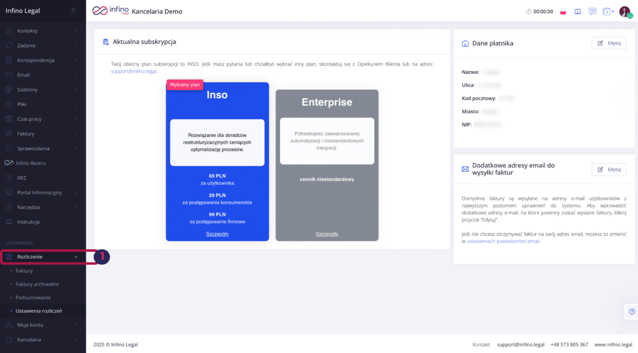Viewport: 638px width, 353px height.
Task: Click Edytuj in Dane płatnika panel
Action: 609,43
